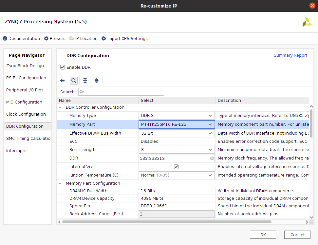This screenshot has width=318, height=245.
Task: Go to Zynq Block Design page
Action: point(25,66)
